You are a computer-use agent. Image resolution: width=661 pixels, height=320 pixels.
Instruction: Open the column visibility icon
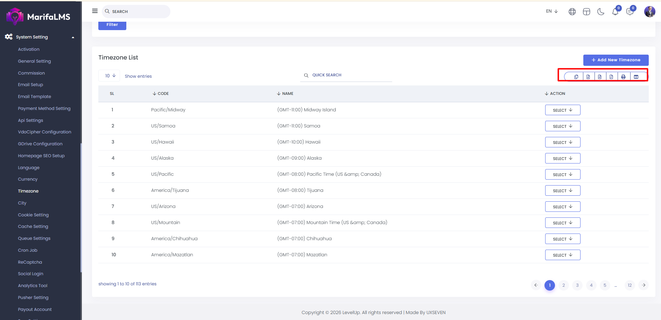(x=636, y=77)
